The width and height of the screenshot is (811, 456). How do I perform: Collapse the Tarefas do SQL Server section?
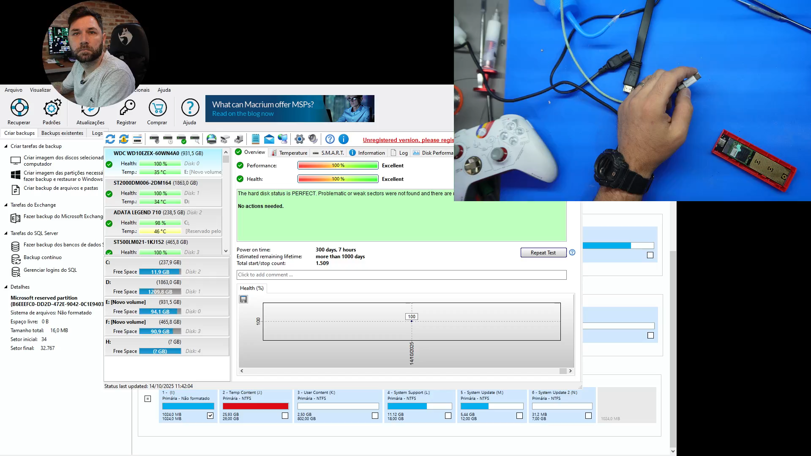click(x=6, y=233)
